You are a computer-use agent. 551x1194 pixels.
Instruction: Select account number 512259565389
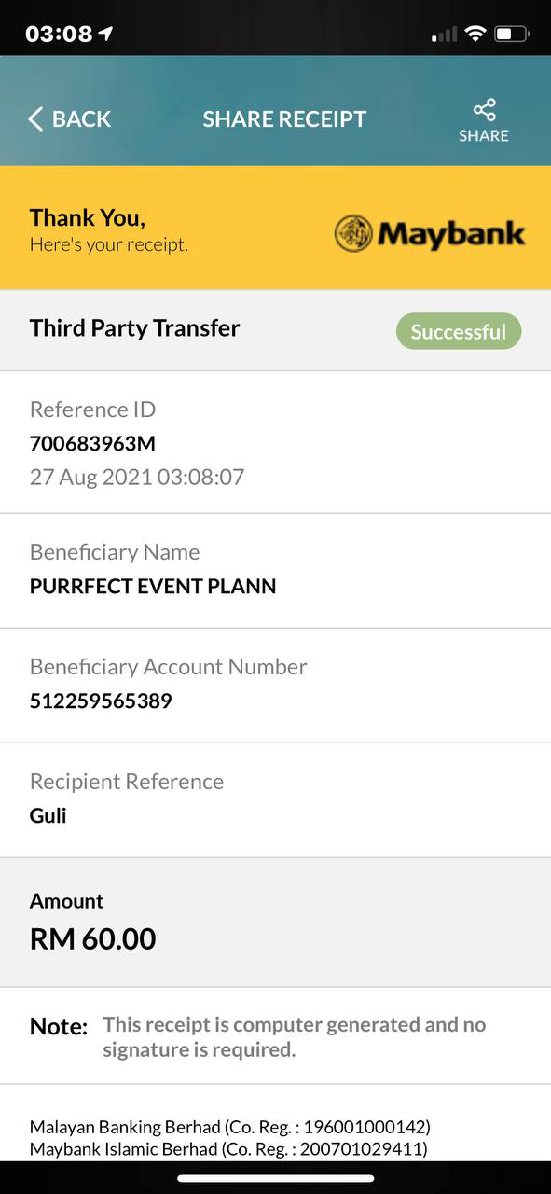tap(101, 701)
